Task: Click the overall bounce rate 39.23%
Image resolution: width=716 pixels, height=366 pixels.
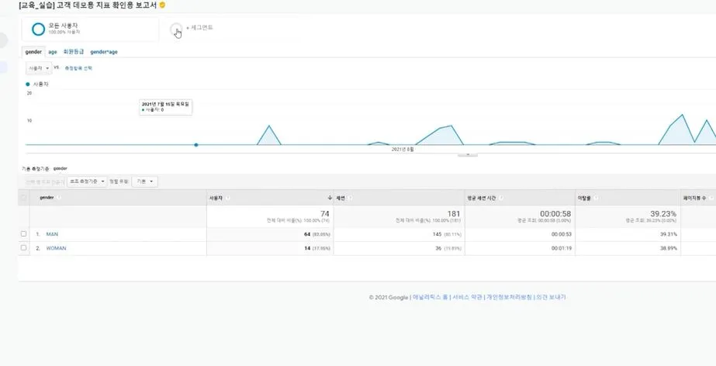Action: [x=663, y=213]
